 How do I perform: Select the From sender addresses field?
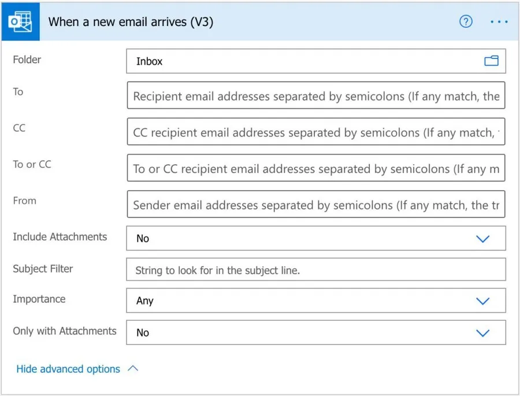point(315,205)
